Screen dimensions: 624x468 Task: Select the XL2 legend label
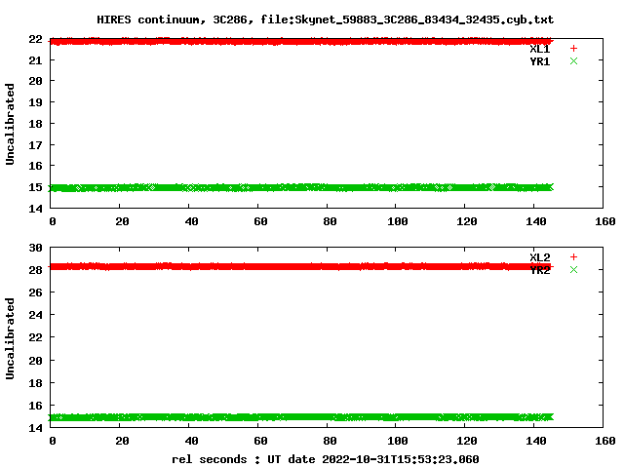(539, 257)
